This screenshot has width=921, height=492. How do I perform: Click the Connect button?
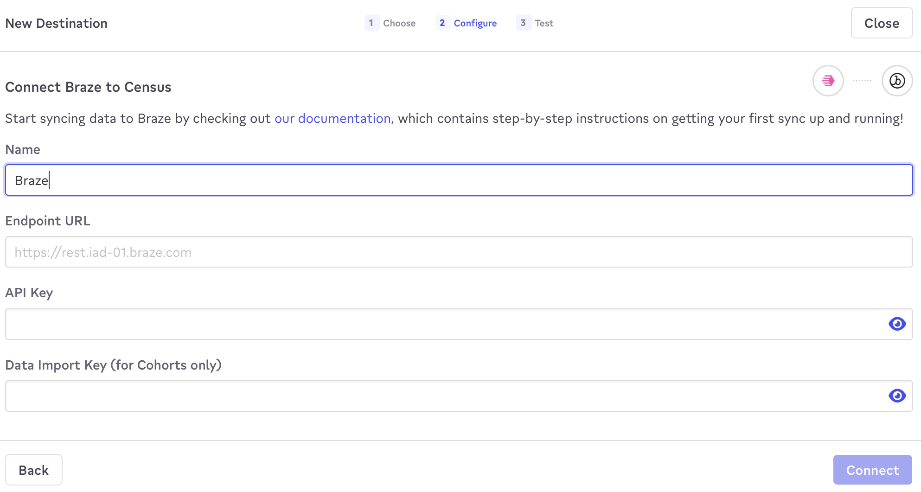(872, 470)
